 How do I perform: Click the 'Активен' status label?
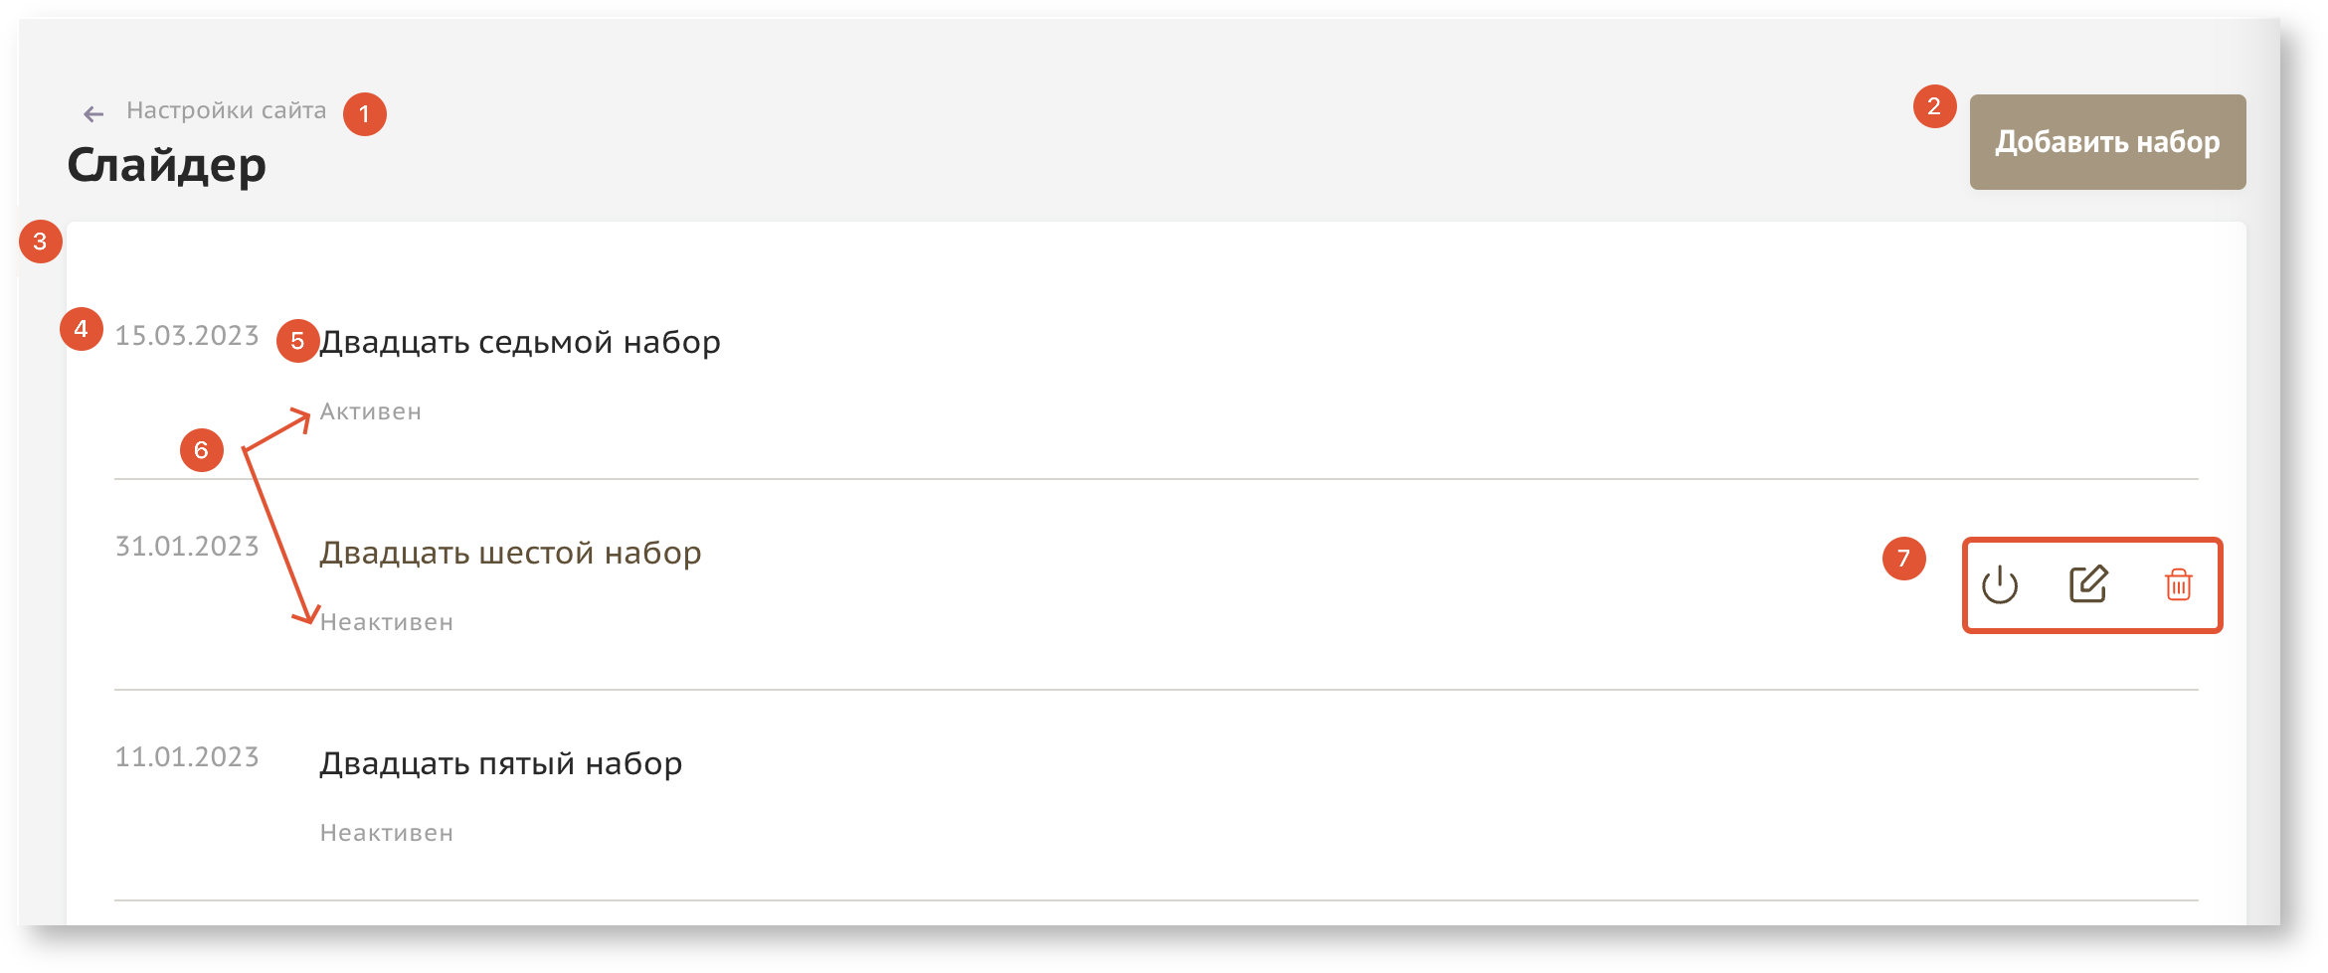[371, 411]
